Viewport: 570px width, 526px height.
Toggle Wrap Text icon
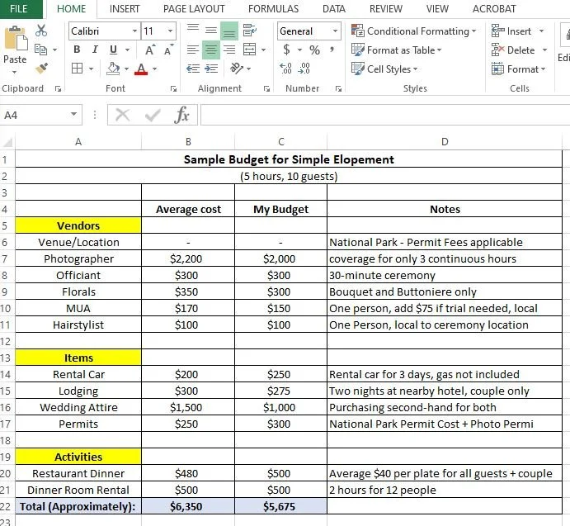pyautogui.click(x=250, y=31)
